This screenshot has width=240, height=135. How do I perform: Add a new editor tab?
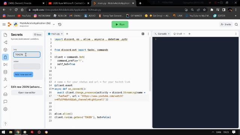[x=67, y=34]
